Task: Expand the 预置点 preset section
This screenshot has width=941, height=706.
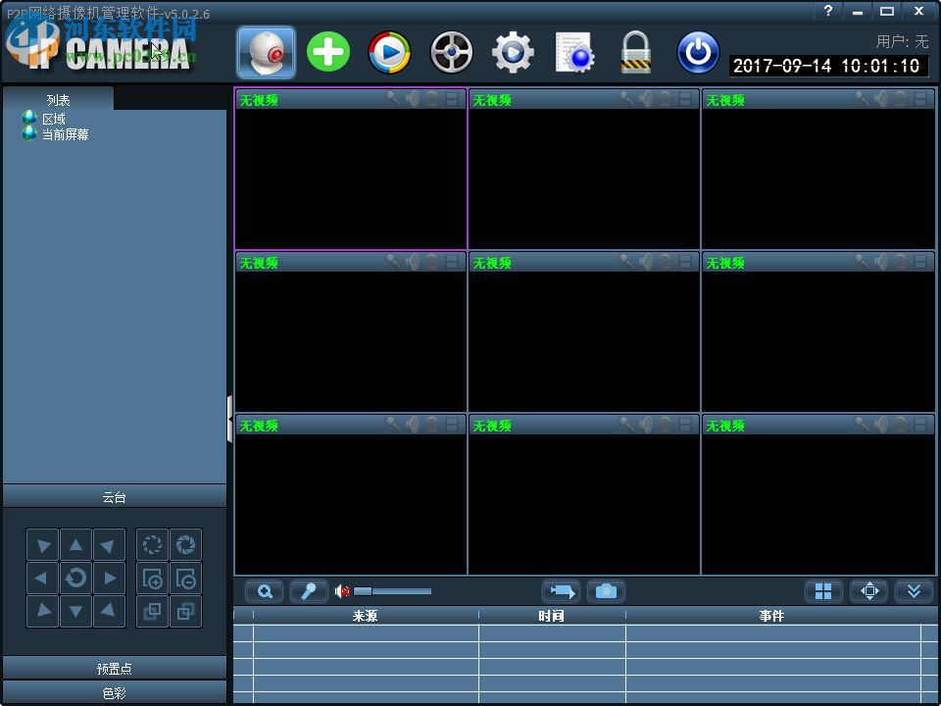Action: 115,669
